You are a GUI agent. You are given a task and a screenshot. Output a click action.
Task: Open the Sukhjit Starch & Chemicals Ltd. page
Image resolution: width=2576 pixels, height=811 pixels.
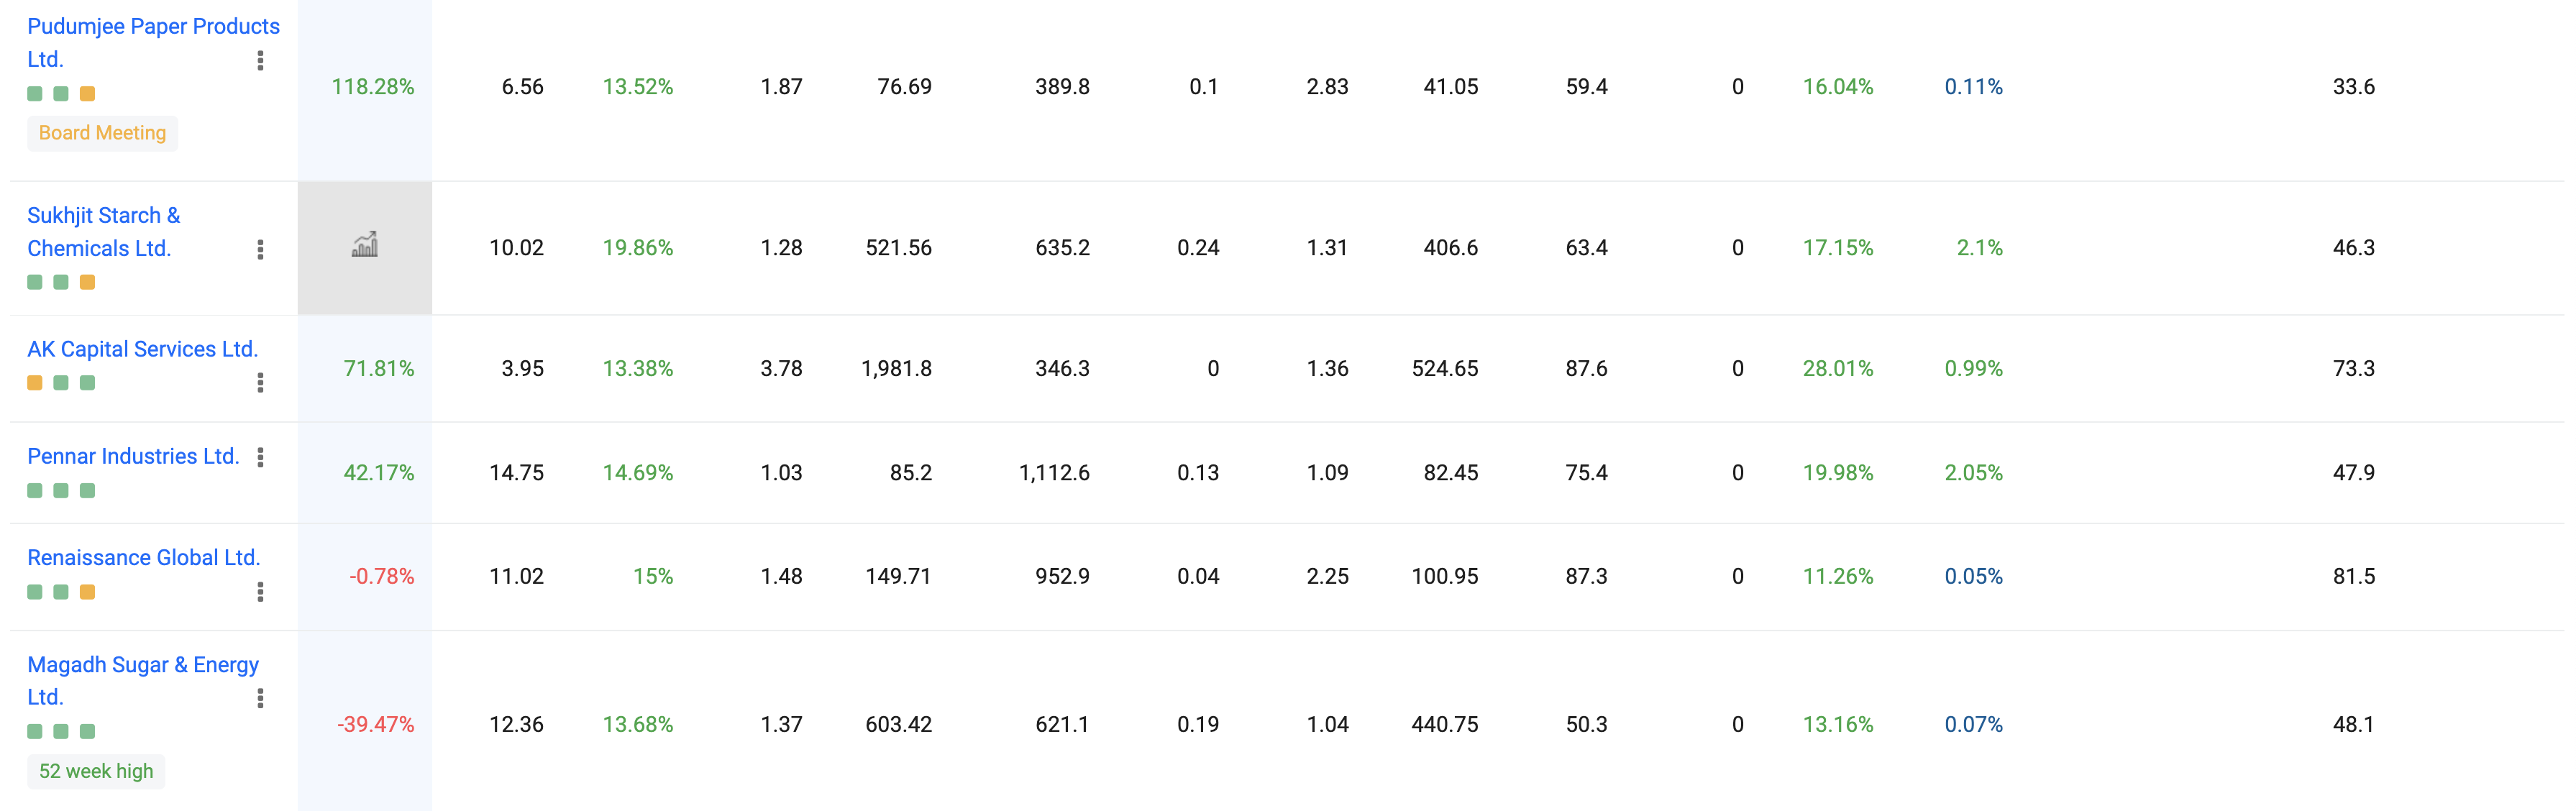(103, 216)
